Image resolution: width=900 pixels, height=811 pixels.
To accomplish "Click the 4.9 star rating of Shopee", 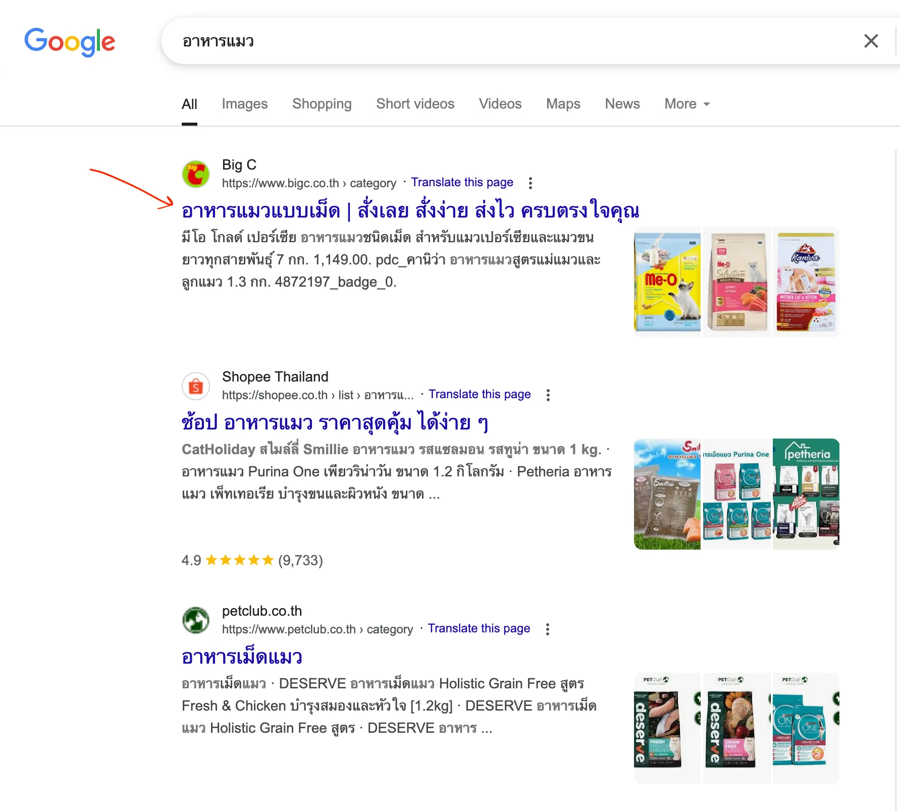I will coord(252,560).
